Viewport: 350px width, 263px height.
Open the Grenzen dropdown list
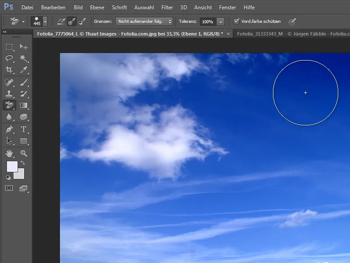coord(144,21)
